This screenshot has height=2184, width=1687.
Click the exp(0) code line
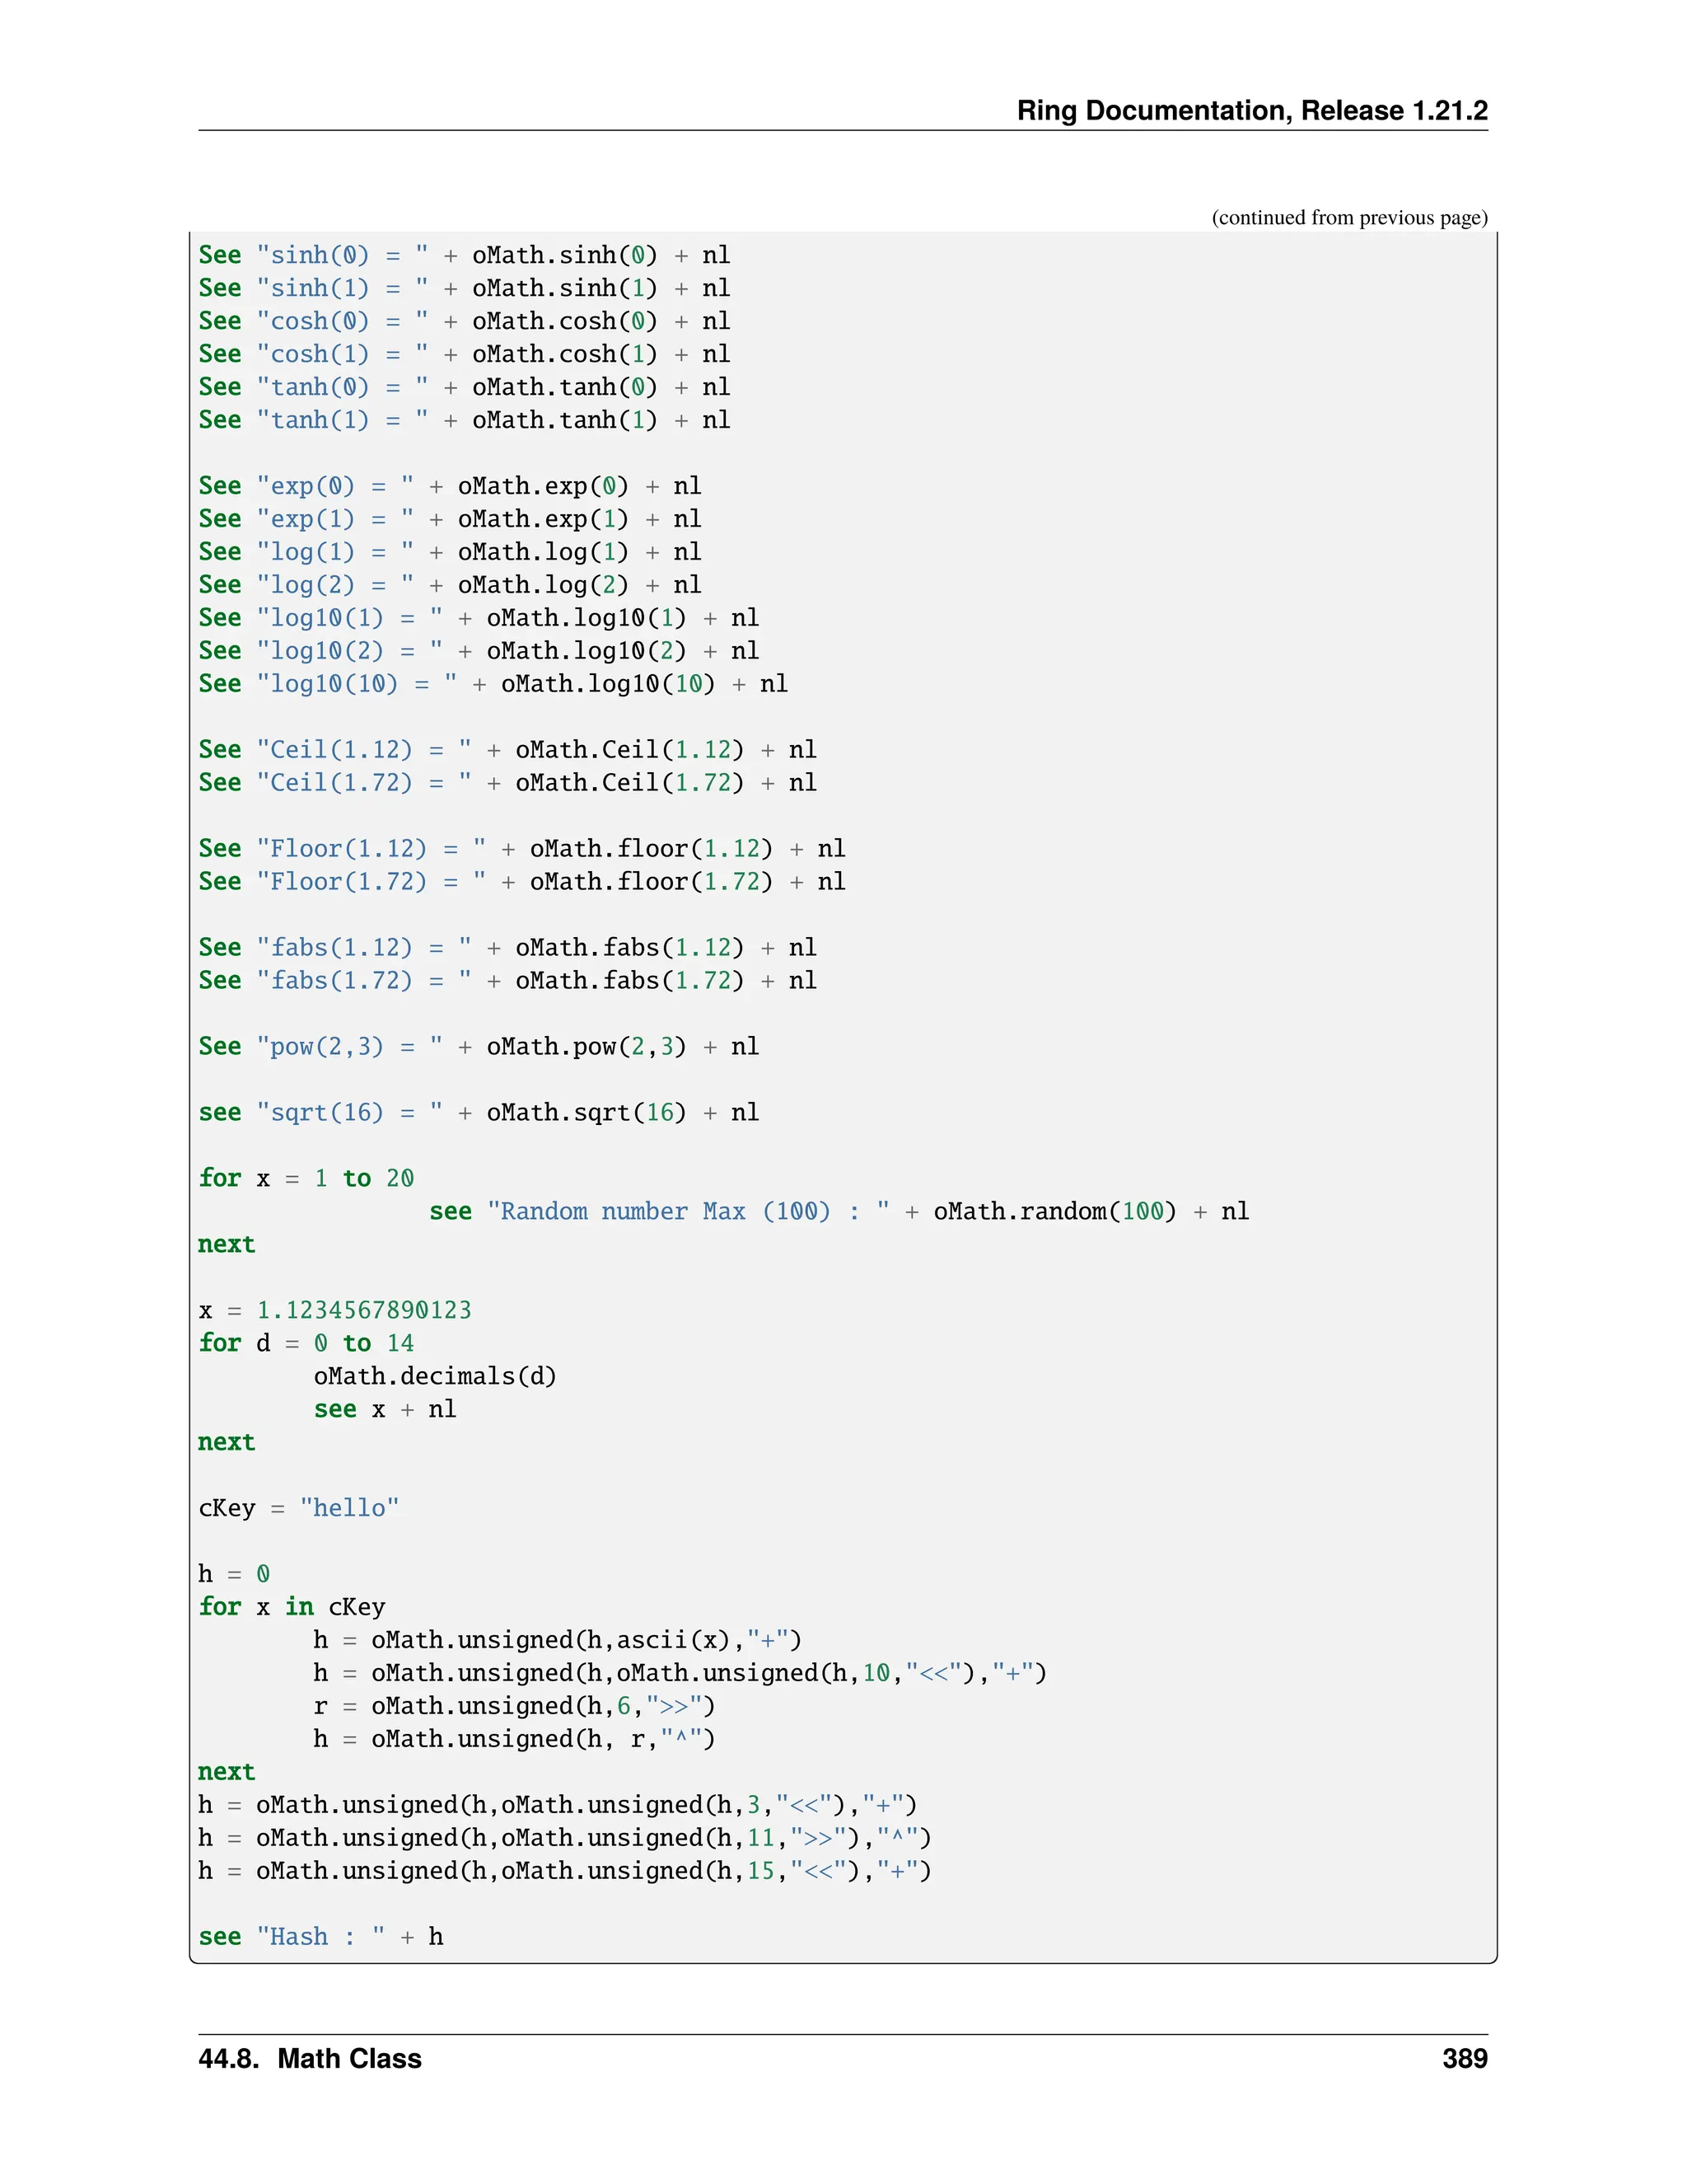(x=450, y=486)
